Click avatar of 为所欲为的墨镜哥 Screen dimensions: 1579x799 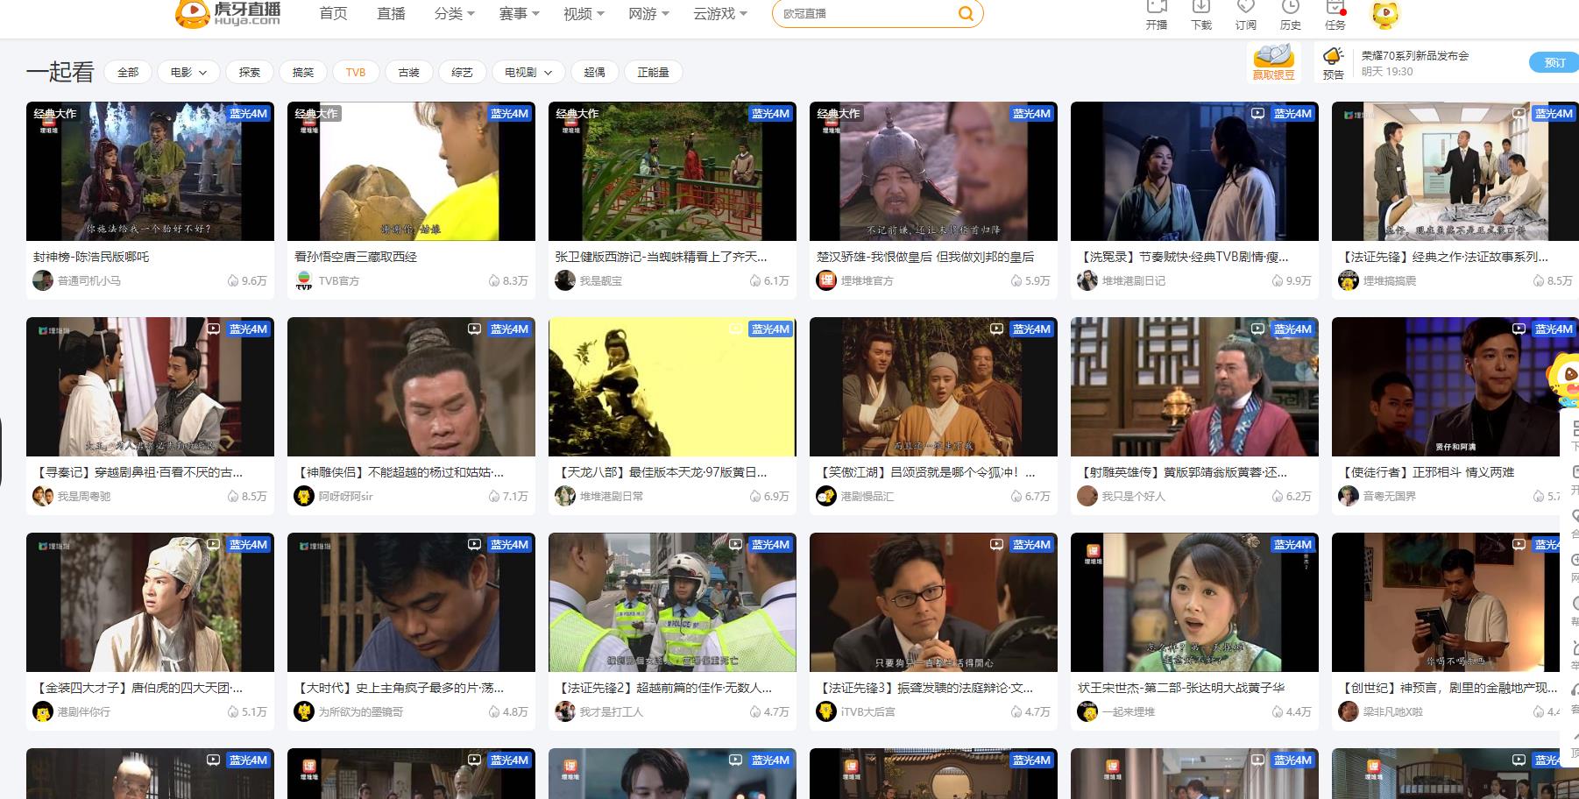click(304, 711)
